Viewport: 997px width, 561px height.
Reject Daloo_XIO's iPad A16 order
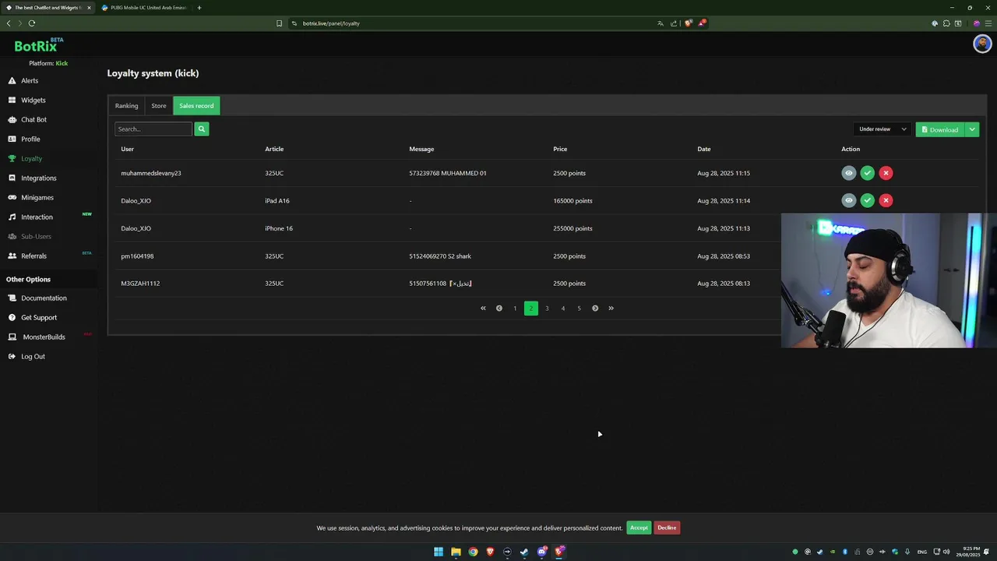coord(886,200)
